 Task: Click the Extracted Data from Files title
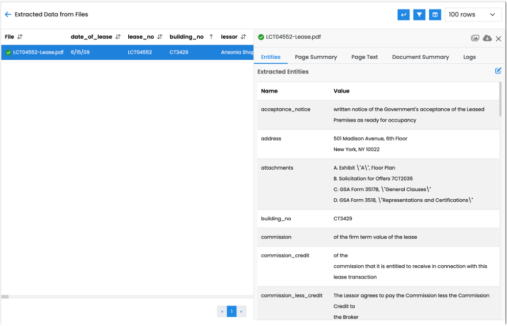[x=52, y=14]
